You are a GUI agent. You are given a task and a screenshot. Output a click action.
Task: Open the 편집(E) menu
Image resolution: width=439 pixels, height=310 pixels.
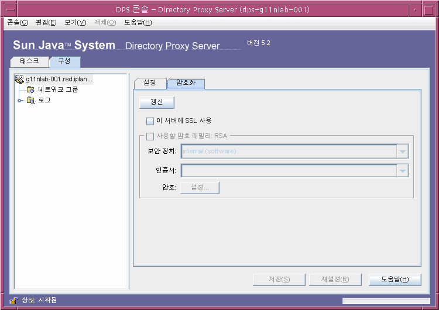click(x=46, y=22)
